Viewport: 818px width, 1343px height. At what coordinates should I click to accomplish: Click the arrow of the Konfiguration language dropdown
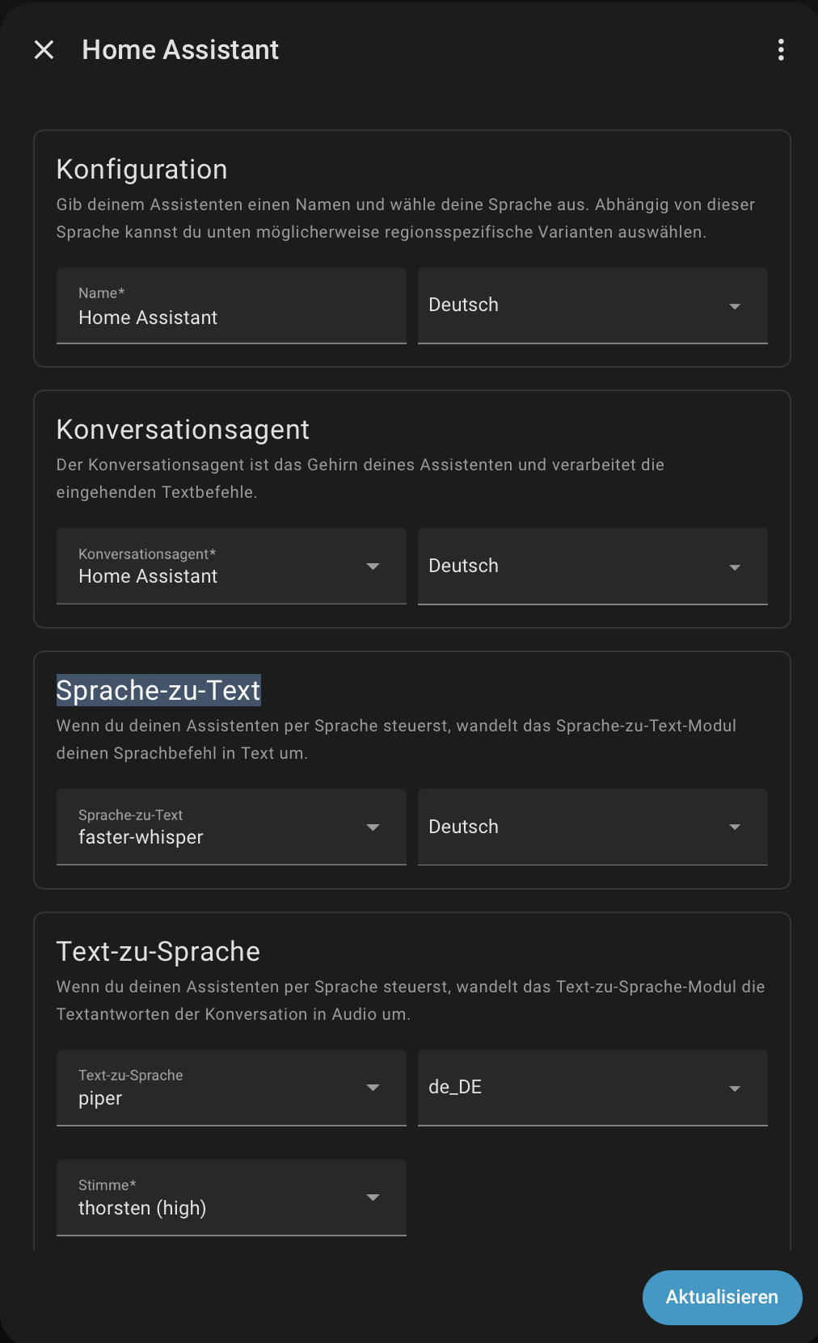click(x=735, y=306)
